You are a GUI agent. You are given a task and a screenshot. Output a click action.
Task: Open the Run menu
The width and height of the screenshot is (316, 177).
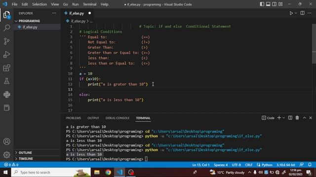click(x=76, y=4)
